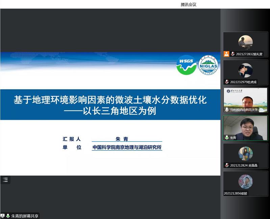Click the 腾讯会议 window title
Screen dimensions: 270x219
(189, 4)
